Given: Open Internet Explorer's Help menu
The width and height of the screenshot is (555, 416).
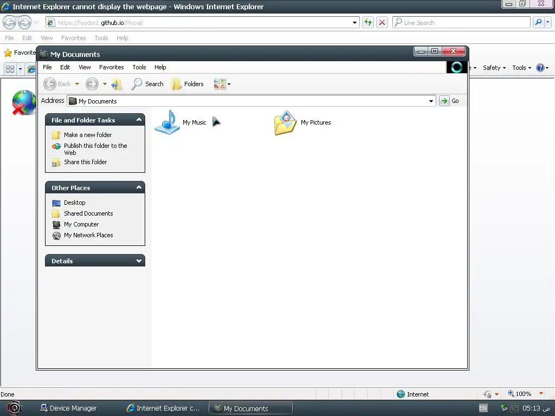Looking at the screenshot, I should click(x=122, y=38).
